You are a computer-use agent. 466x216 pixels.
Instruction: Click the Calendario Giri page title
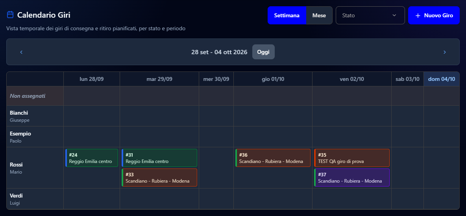(x=44, y=15)
